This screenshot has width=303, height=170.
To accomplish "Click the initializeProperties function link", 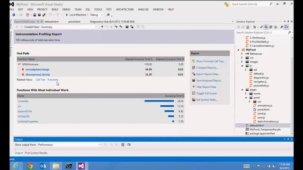I will pyautogui.click(x=28, y=121).
